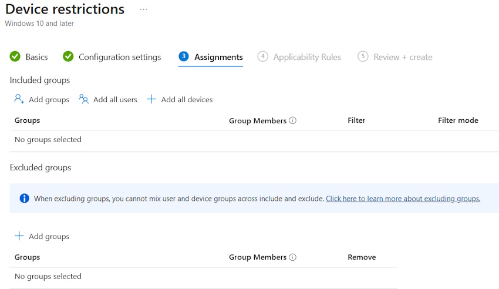Click the Filter column header
499x289 pixels.
(x=356, y=120)
